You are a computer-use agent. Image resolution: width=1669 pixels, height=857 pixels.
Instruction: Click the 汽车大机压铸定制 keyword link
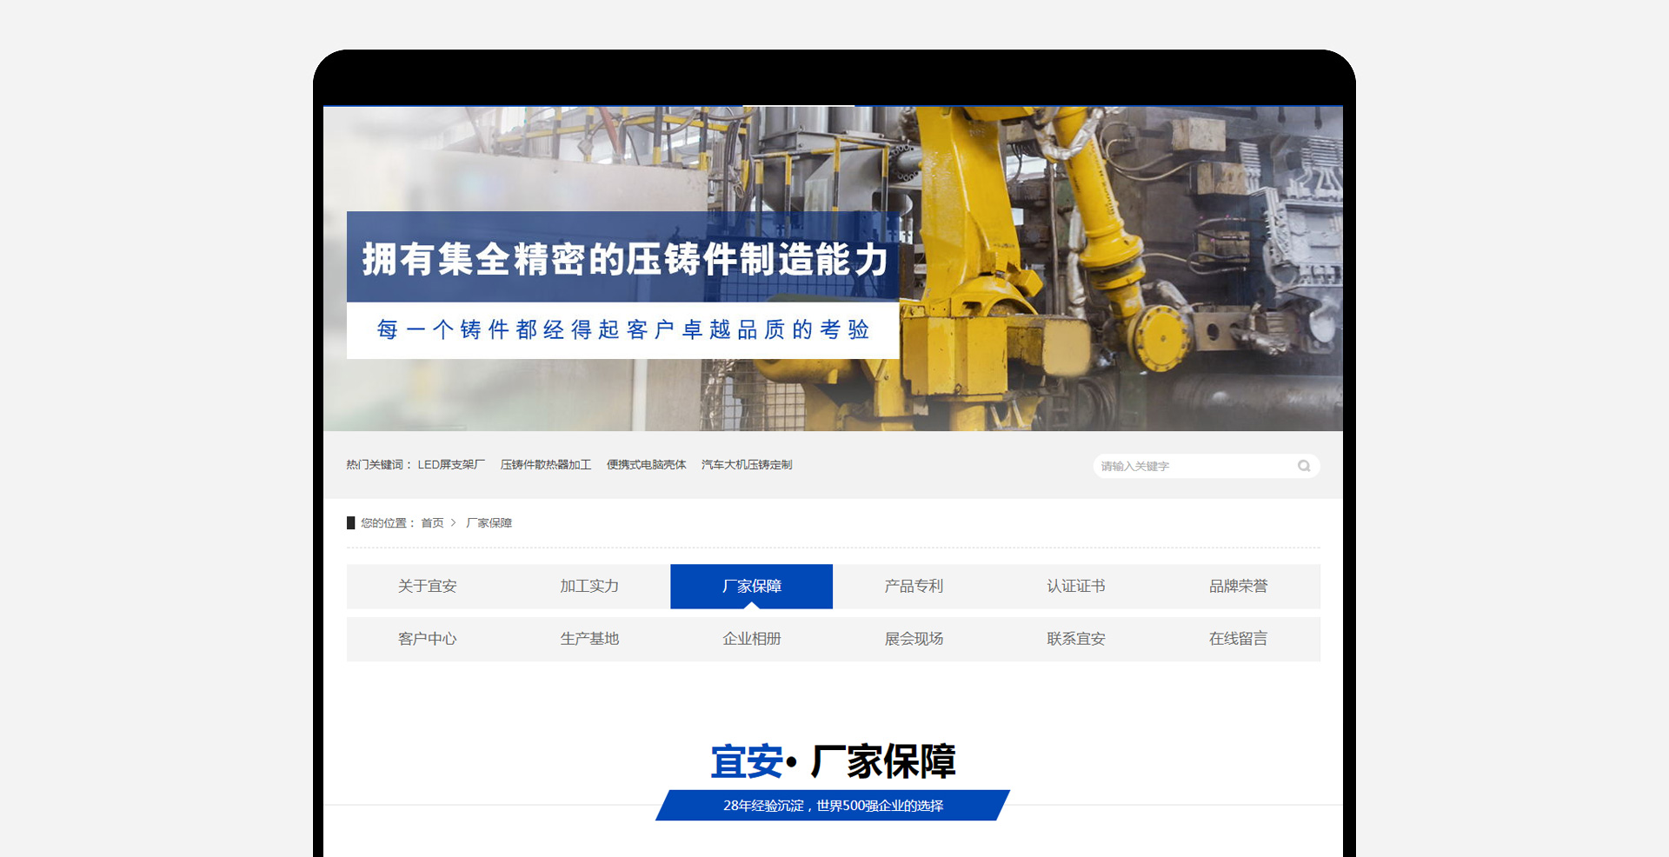click(747, 465)
